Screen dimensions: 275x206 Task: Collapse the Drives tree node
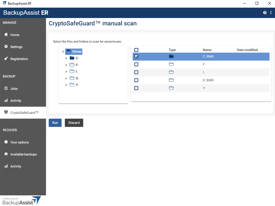pyautogui.click(x=63, y=51)
